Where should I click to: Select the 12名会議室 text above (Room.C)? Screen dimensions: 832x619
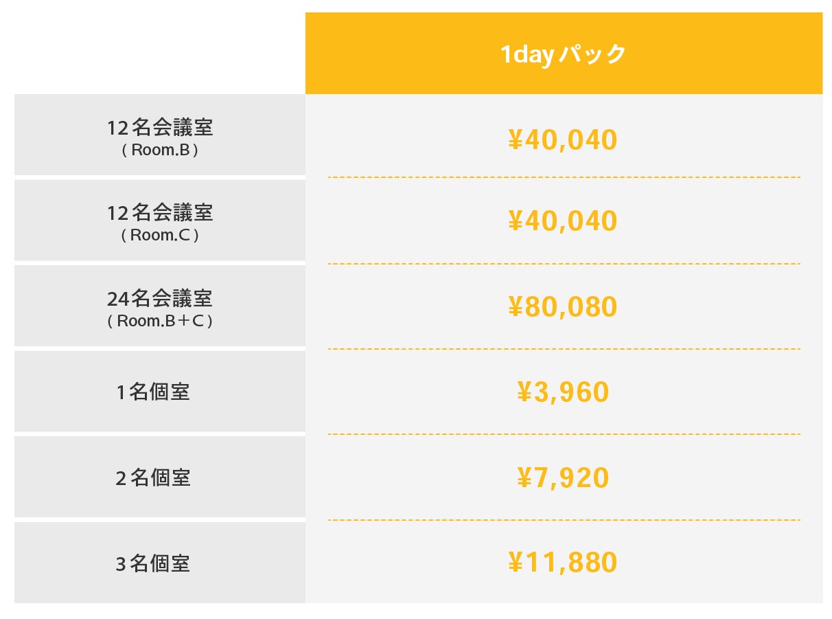(160, 213)
